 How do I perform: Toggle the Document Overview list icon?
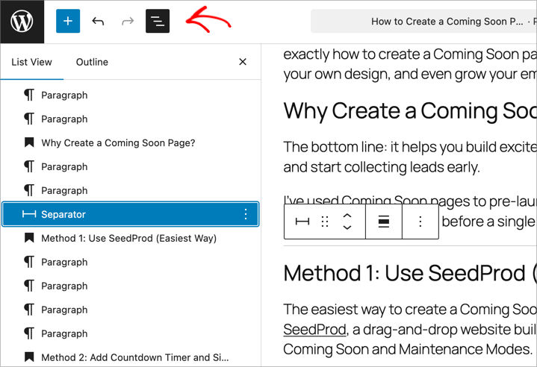point(158,21)
